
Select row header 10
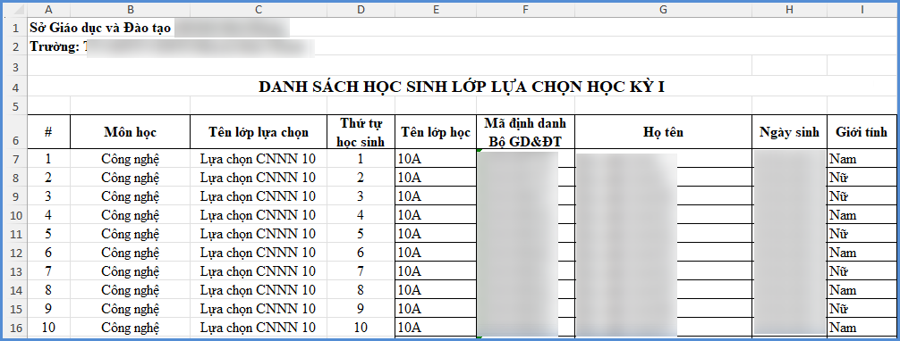[x=15, y=215]
